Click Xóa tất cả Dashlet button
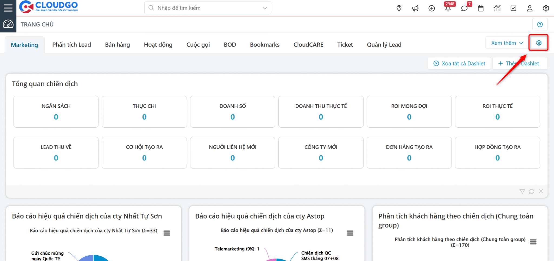Viewport: 554px width, 261px height. point(459,63)
